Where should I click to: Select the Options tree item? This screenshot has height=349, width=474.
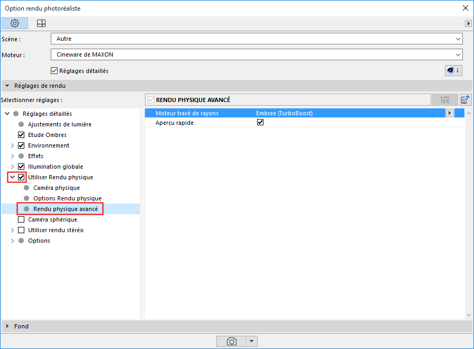(39, 241)
